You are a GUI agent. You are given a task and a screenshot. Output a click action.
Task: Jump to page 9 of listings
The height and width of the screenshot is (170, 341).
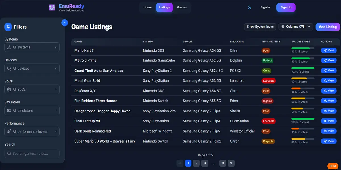click(223, 163)
